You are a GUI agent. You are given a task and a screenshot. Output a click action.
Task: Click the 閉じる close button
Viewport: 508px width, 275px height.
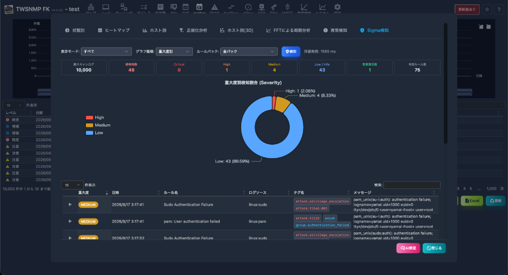pos(434,248)
